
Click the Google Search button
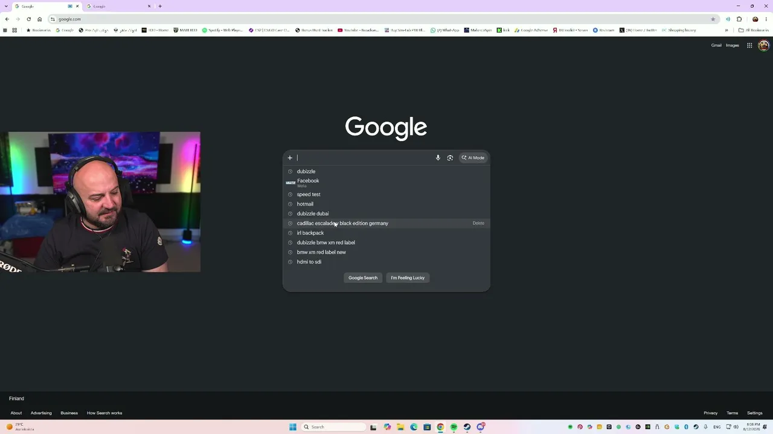click(363, 278)
